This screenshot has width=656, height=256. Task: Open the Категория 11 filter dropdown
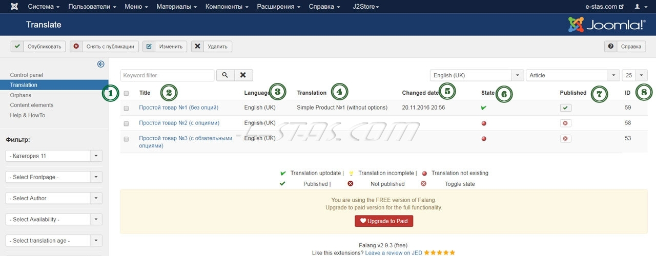pyautogui.click(x=54, y=156)
